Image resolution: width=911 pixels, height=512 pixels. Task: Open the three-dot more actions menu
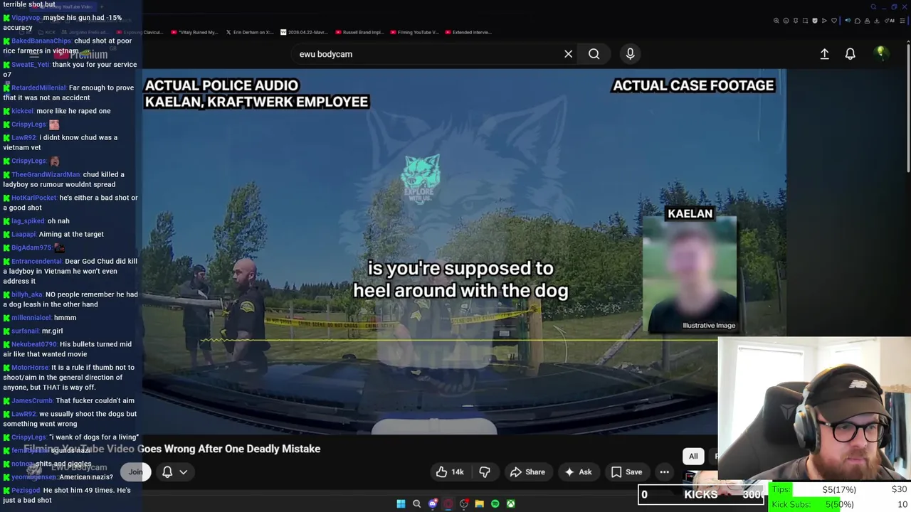(664, 471)
